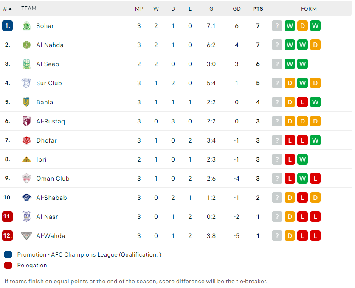The height and width of the screenshot is (288, 355).
Task: Click the red Relegation legend swatch
Action: [8, 265]
